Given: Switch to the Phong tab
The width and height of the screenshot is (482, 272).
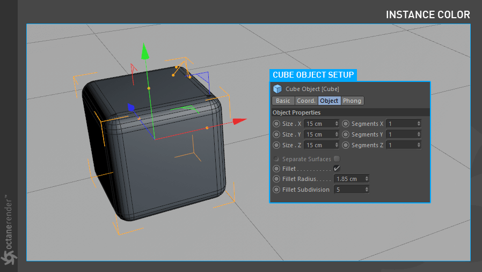Looking at the screenshot, I should pyautogui.click(x=352, y=101).
